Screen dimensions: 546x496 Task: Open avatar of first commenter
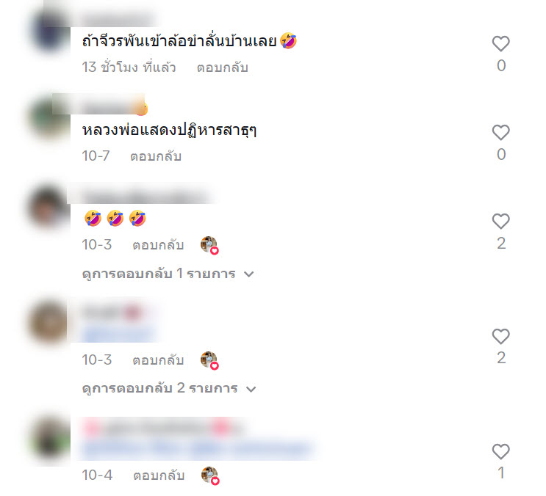pyautogui.click(x=49, y=29)
